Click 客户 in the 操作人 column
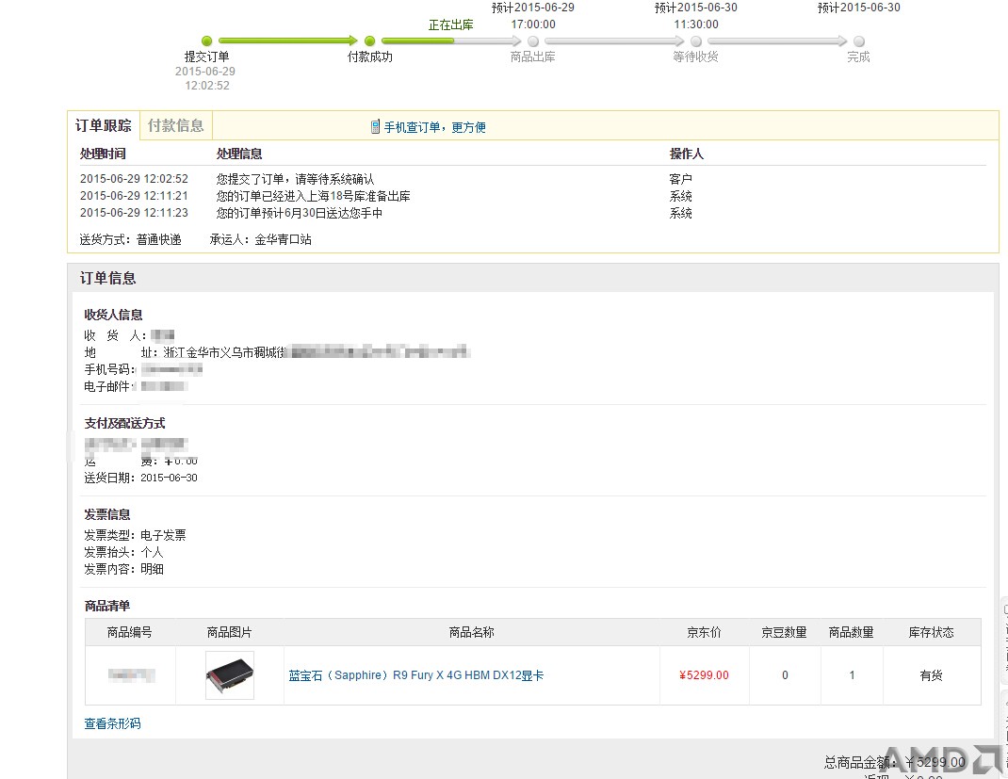 [680, 179]
